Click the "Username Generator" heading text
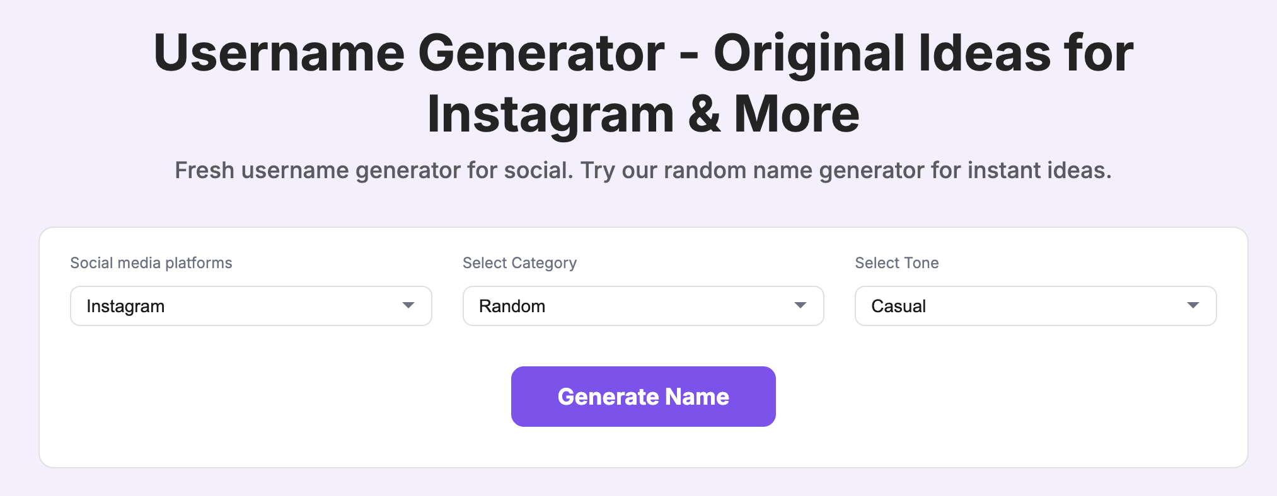Viewport: 1277px width, 496px height. tap(408, 54)
